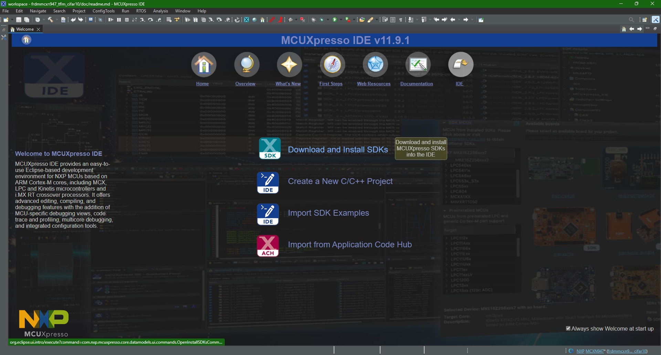Toggle the Show Whitespace Characters pilcrow
This screenshot has width=661, height=355.
tap(401, 20)
